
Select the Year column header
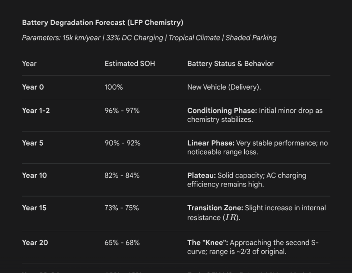[x=29, y=64]
